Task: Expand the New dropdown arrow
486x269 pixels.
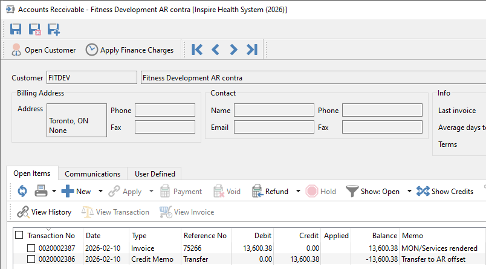Action: [x=100, y=191]
